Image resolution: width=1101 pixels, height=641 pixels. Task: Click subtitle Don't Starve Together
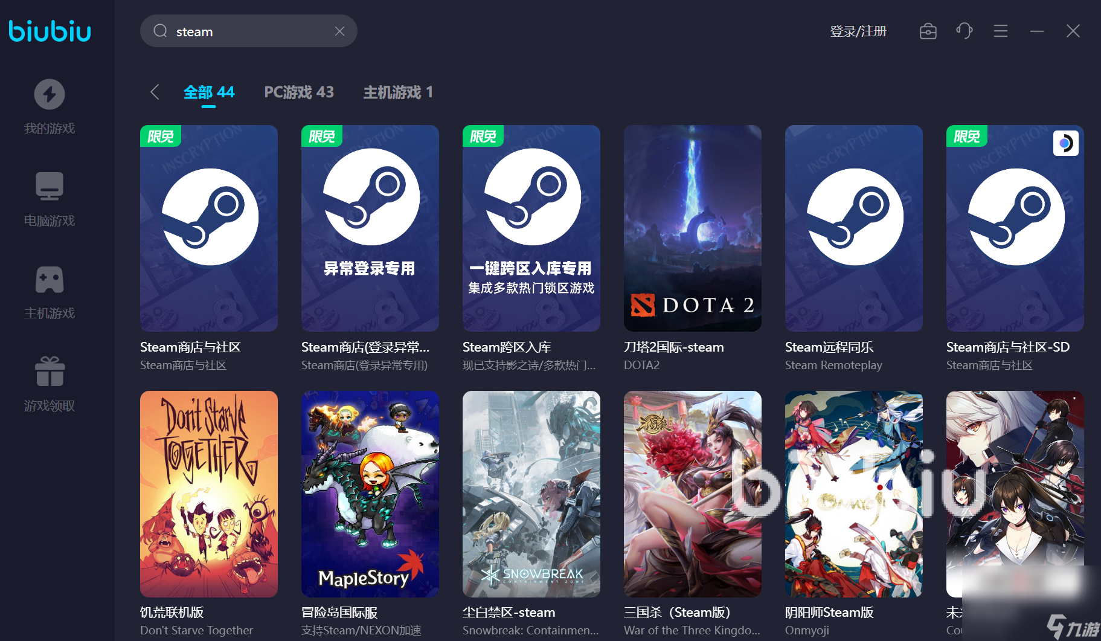click(x=196, y=630)
